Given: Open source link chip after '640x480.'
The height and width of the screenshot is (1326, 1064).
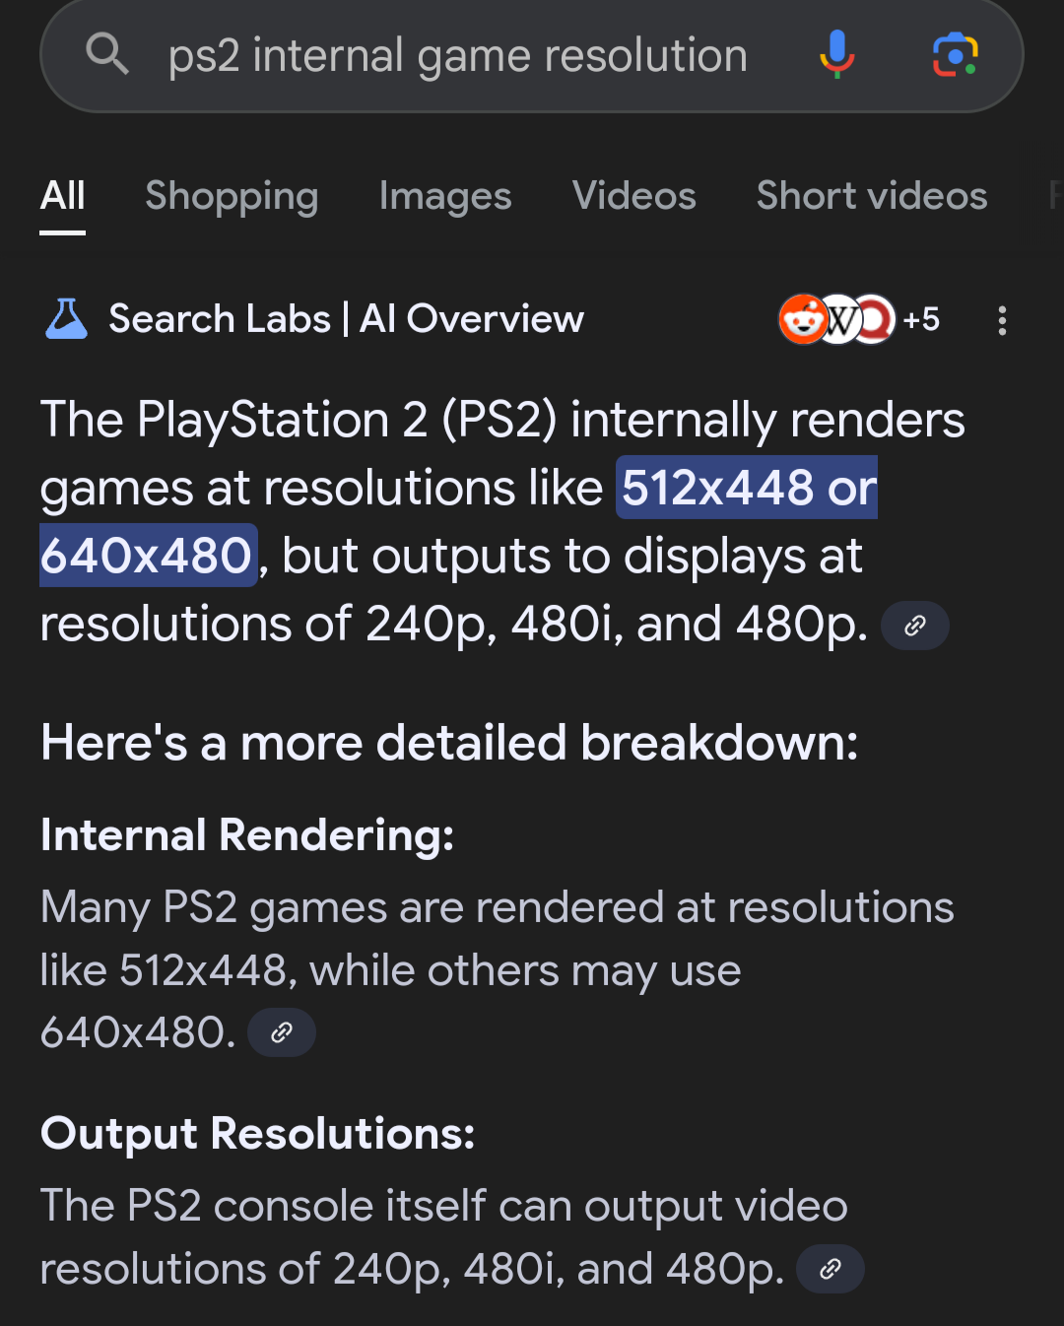Looking at the screenshot, I should 282,1032.
